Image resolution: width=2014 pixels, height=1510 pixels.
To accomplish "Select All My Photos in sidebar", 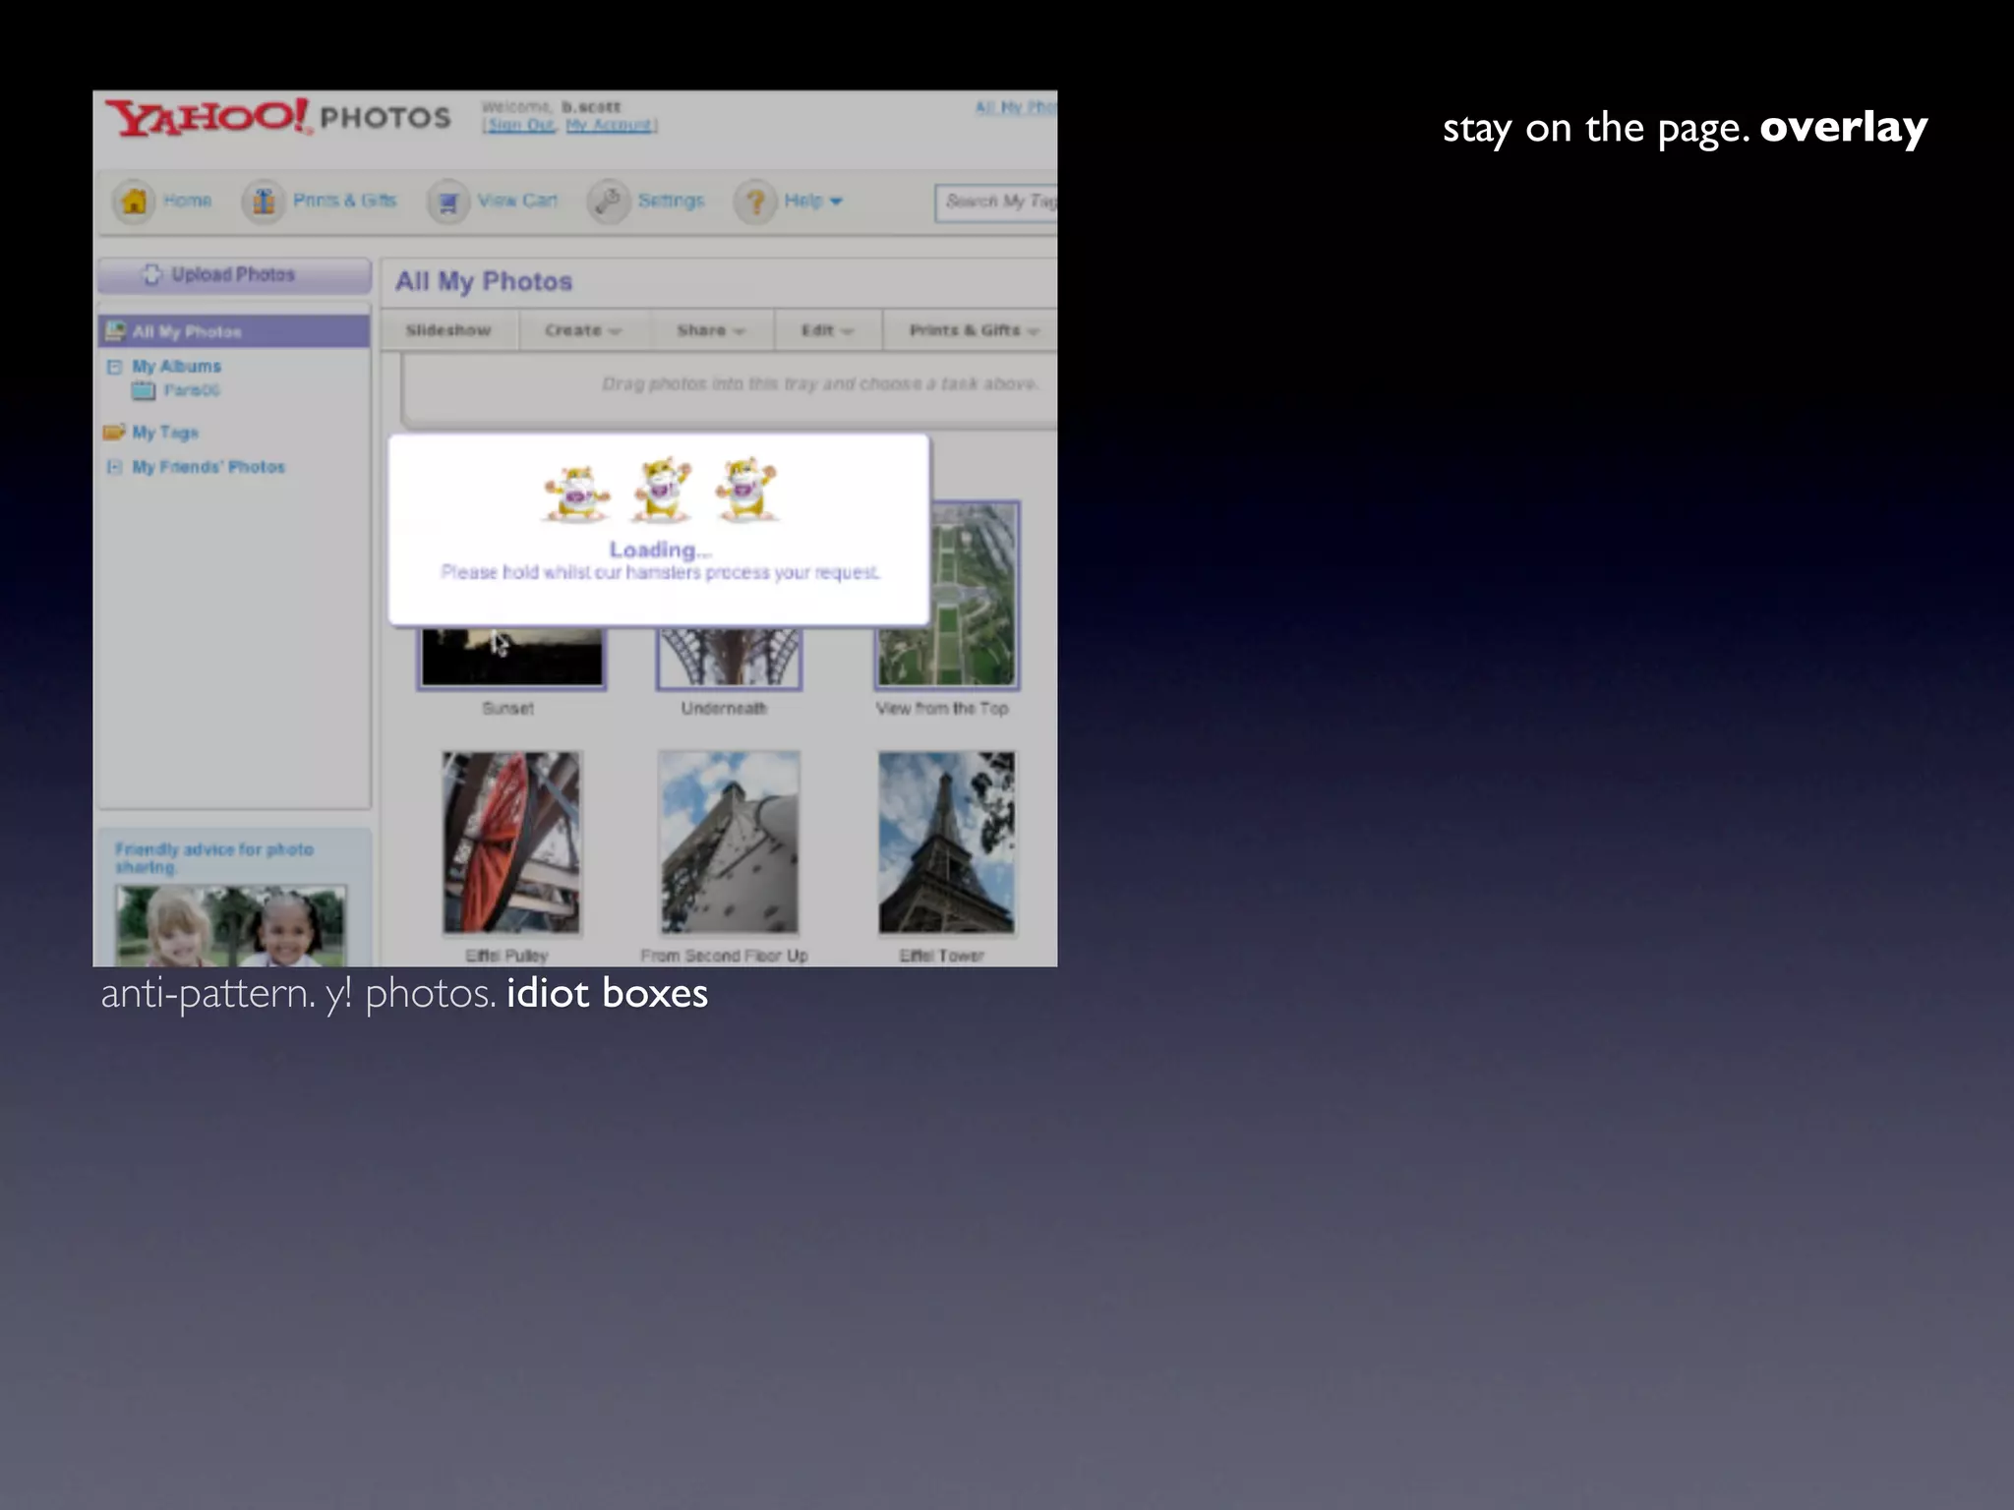I will point(234,331).
